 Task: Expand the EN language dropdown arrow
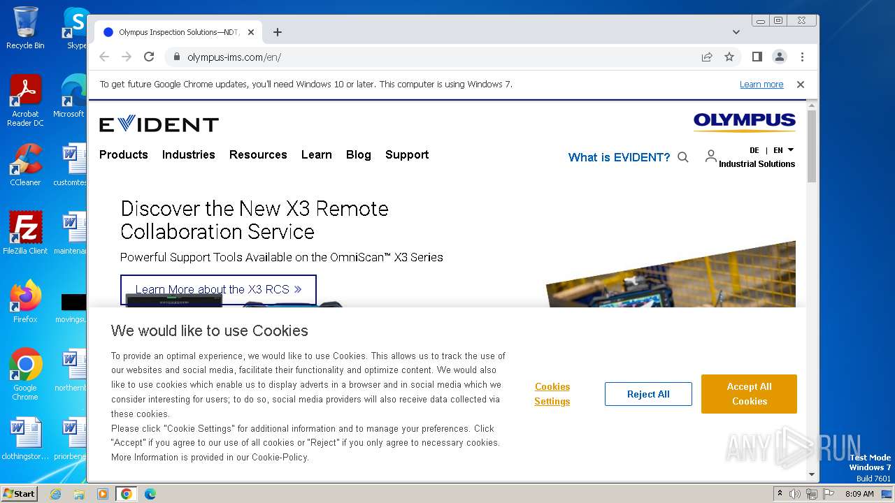click(791, 150)
